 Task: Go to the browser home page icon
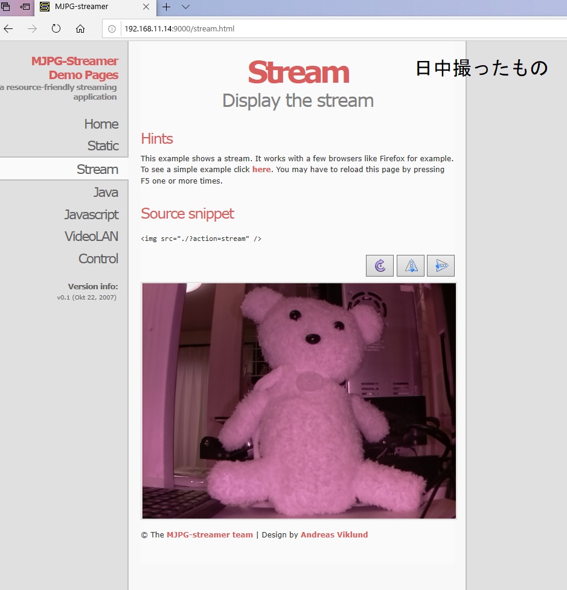pyautogui.click(x=80, y=28)
